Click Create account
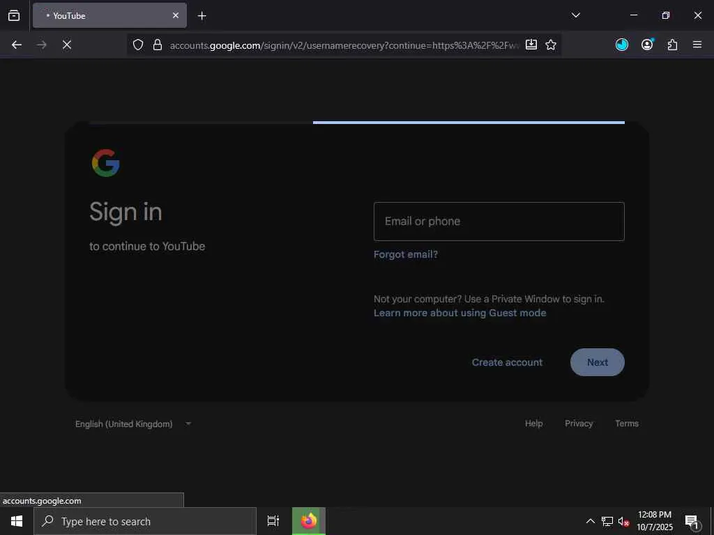 pyautogui.click(x=508, y=362)
